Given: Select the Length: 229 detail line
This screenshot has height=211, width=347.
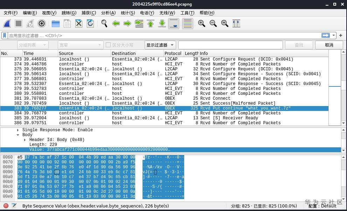Looking at the screenshot, I should [x=43, y=145].
